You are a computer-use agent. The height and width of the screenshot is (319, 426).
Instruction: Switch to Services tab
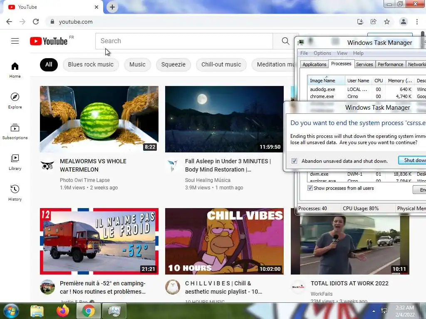pyautogui.click(x=364, y=64)
